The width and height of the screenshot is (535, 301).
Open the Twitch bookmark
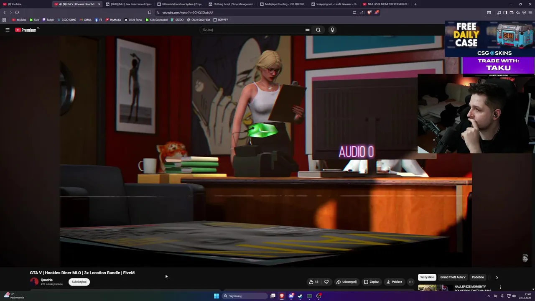pos(48,20)
